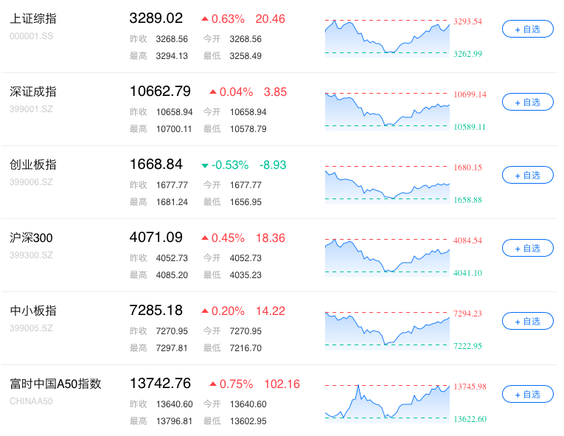Click the green down arrow beside -0.53%
The image size is (564, 436).
click(x=205, y=165)
